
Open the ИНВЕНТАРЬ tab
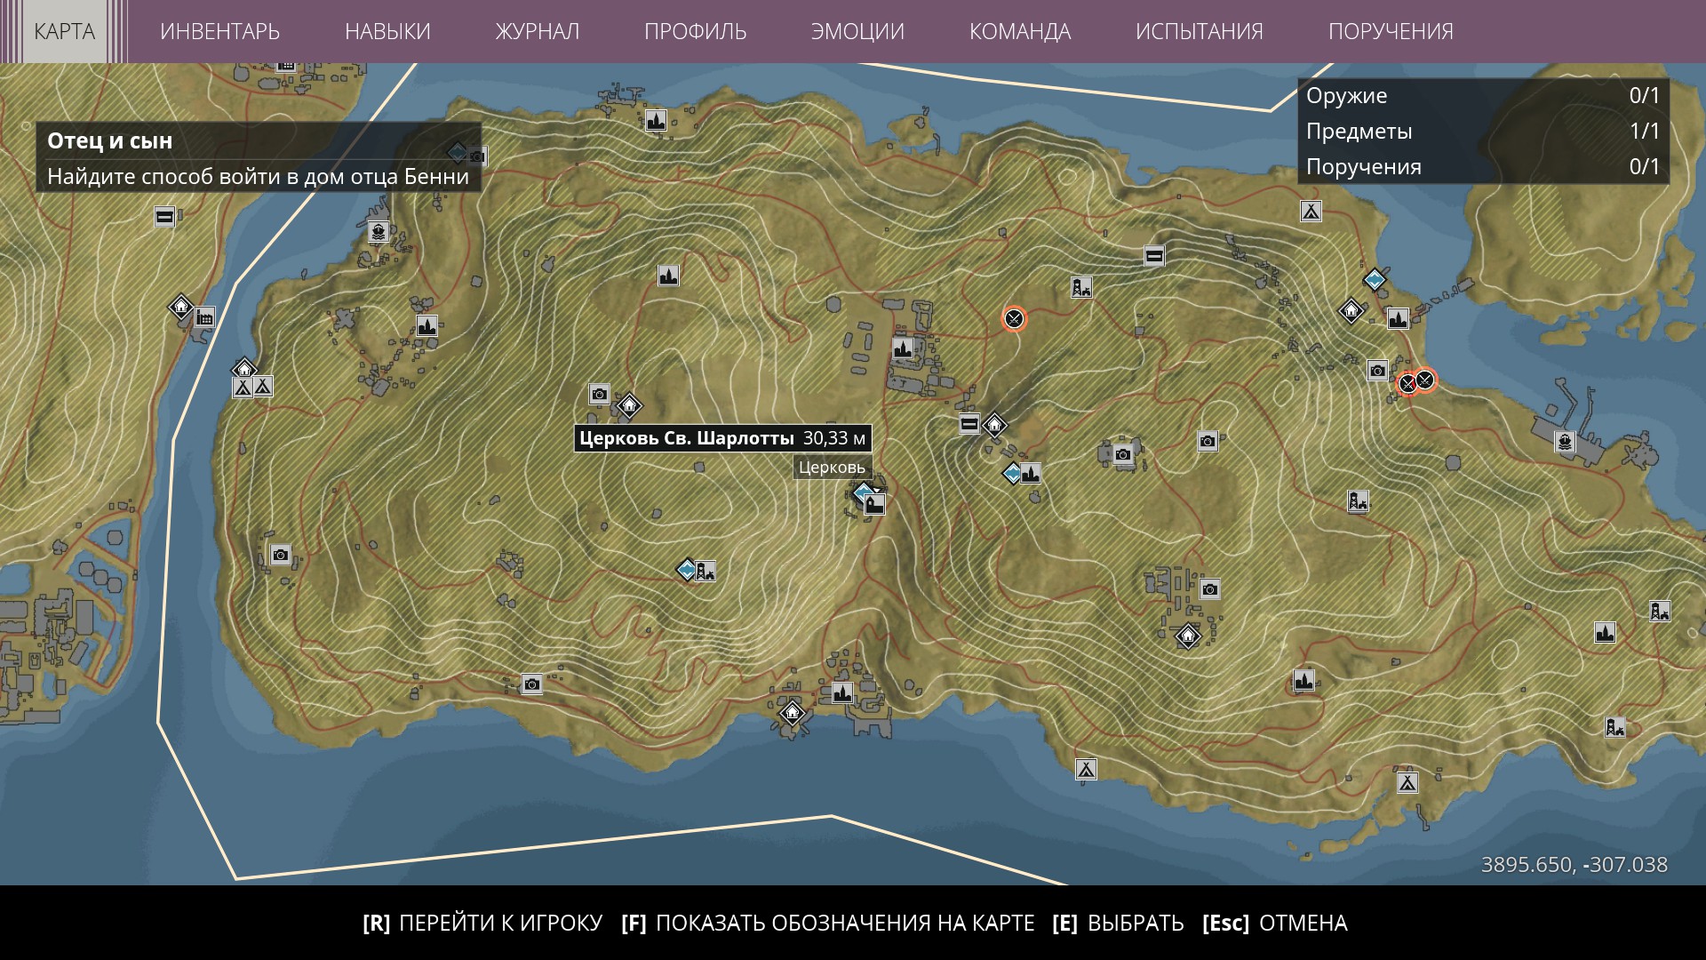(219, 31)
